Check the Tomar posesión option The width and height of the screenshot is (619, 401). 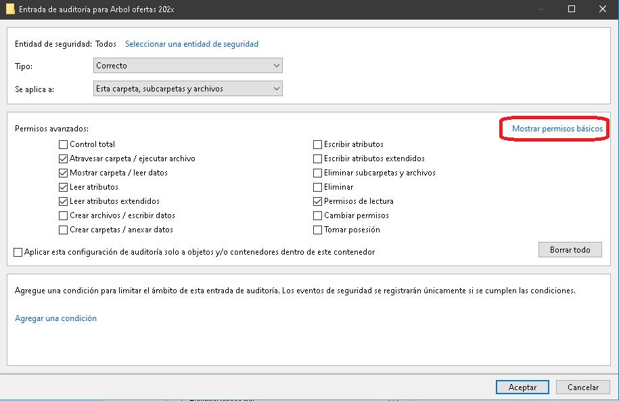tap(318, 230)
